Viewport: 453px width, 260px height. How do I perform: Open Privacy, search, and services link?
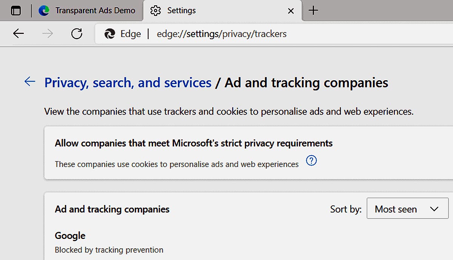tap(128, 83)
